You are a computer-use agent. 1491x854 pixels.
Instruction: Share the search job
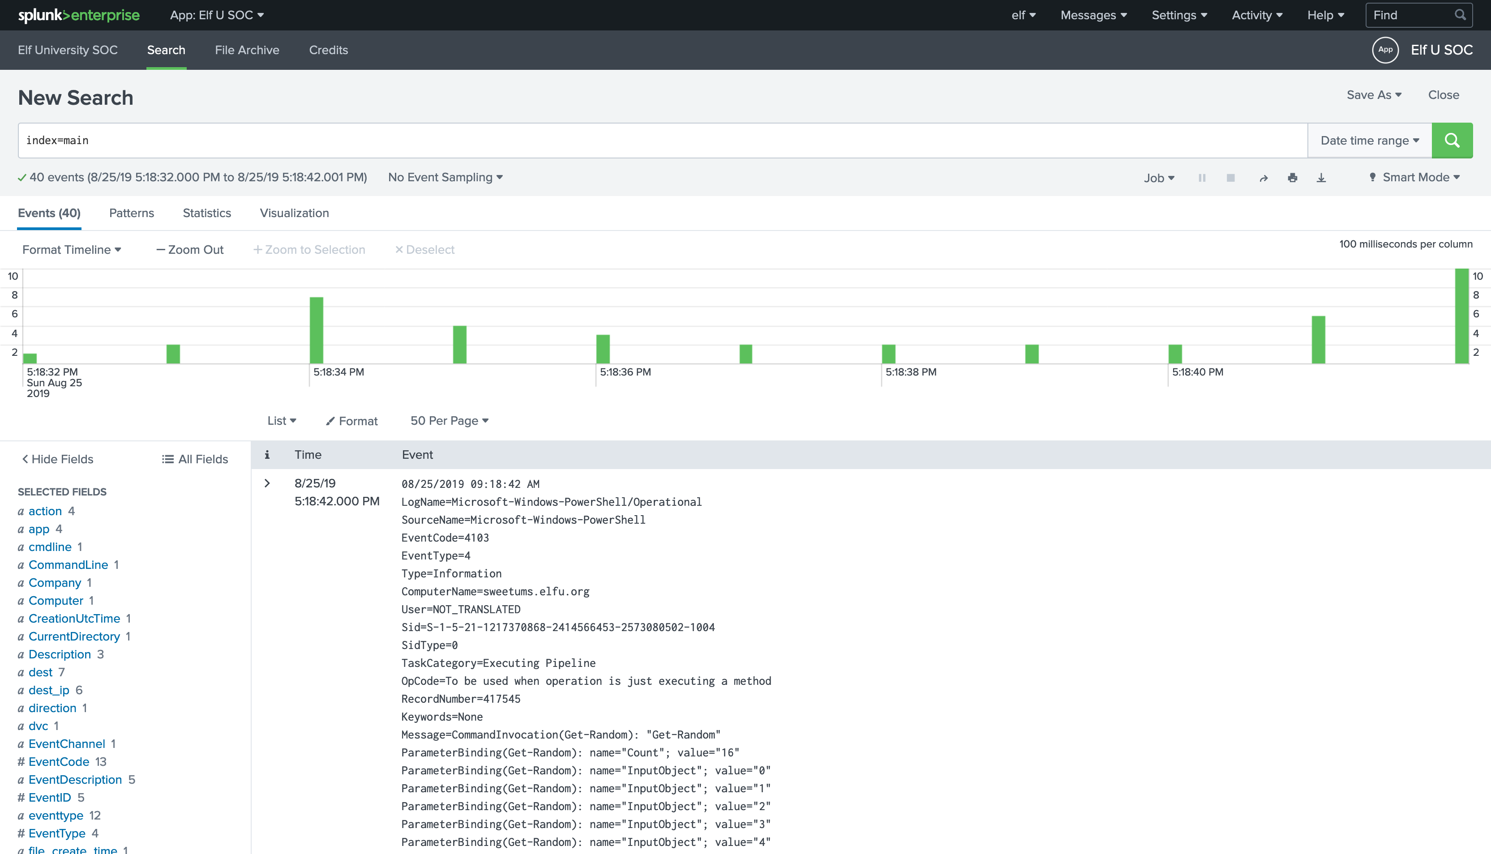click(x=1264, y=178)
